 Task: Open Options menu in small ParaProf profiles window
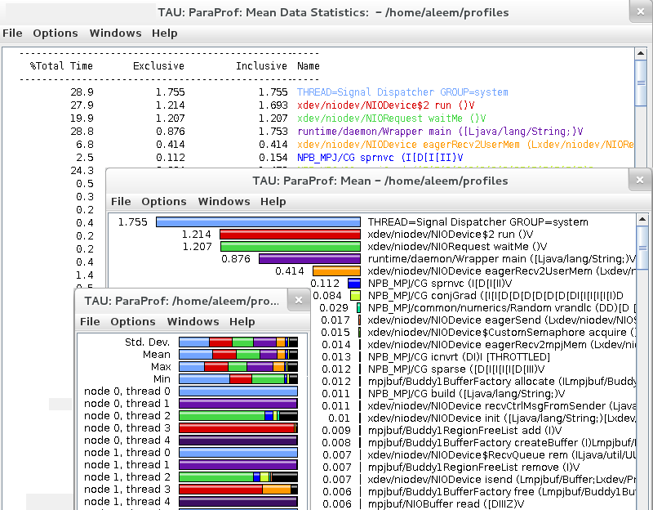[133, 321]
